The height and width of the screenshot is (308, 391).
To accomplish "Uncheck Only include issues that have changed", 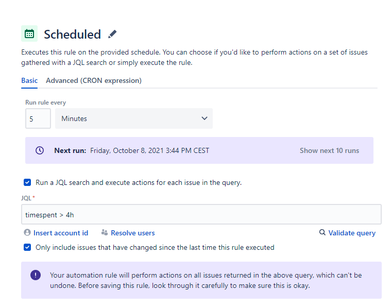I will (x=27, y=247).
